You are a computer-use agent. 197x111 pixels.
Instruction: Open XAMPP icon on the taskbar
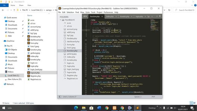click(115, 108)
